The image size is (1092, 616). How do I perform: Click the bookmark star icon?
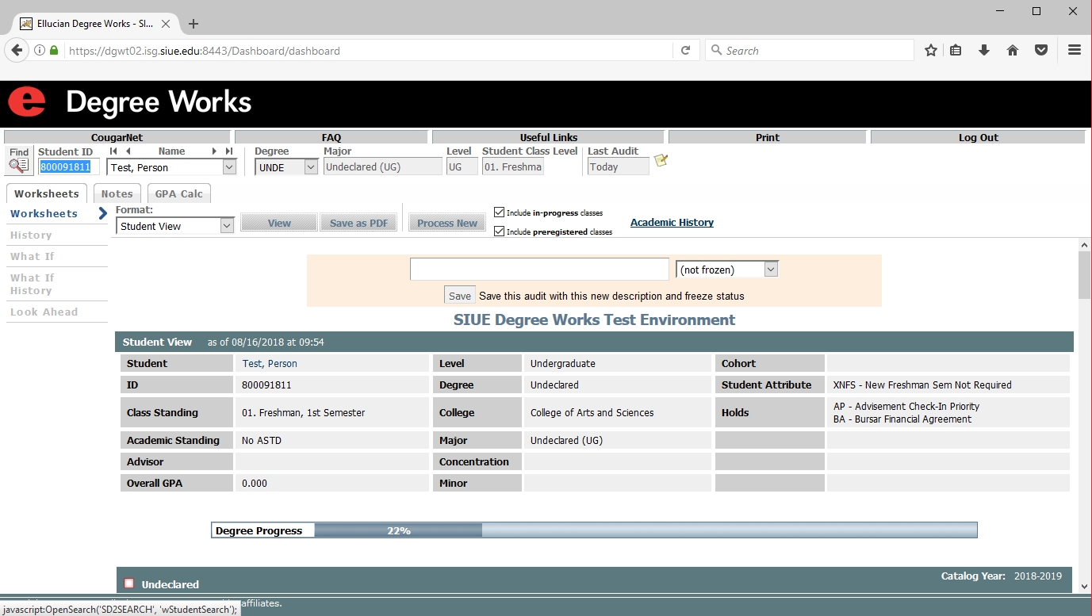click(x=931, y=51)
